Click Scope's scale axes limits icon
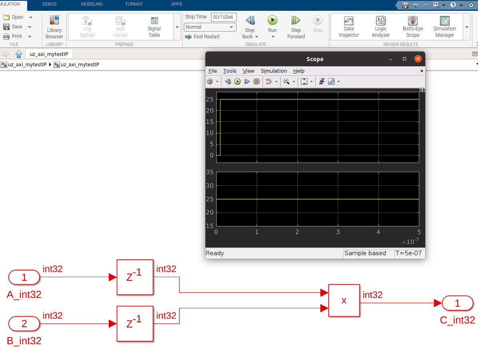The height and width of the screenshot is (359, 478). tap(304, 81)
